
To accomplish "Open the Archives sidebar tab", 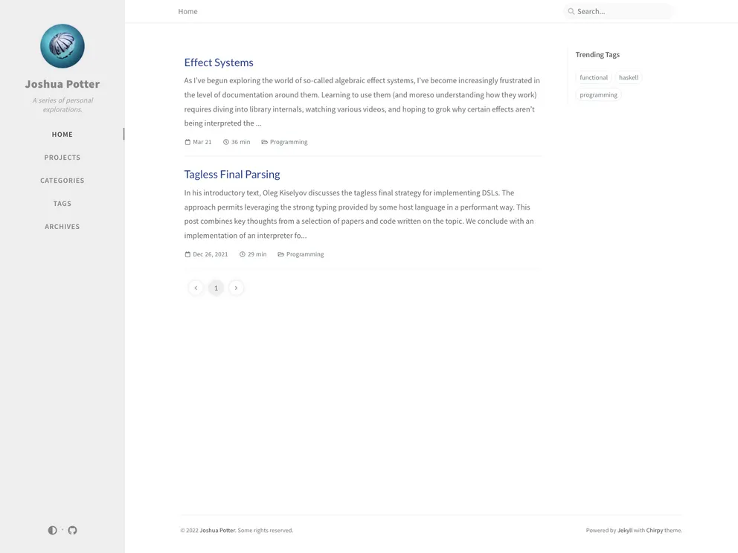I will tap(62, 227).
